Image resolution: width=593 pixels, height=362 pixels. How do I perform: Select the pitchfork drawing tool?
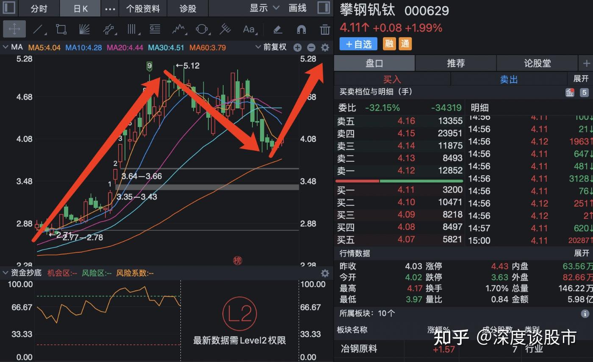225,29
